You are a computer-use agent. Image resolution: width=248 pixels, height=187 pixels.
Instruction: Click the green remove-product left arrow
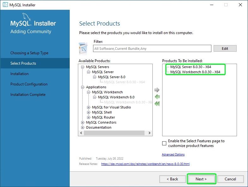point(157,97)
